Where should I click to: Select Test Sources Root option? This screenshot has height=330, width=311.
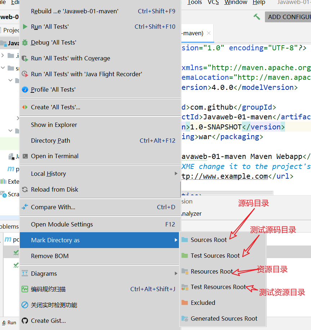(215, 256)
